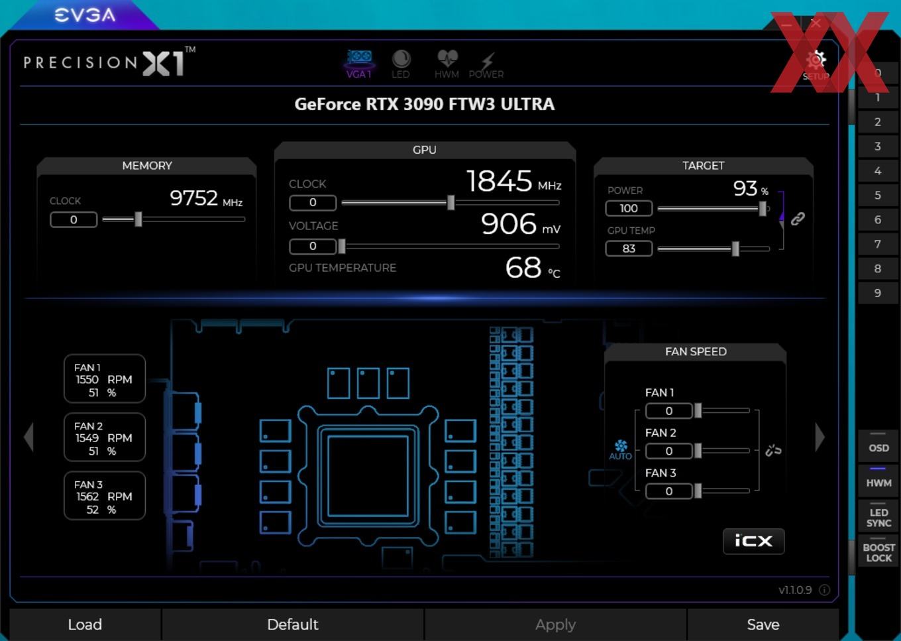The image size is (901, 641).
Task: Click the Default button
Action: click(x=292, y=624)
